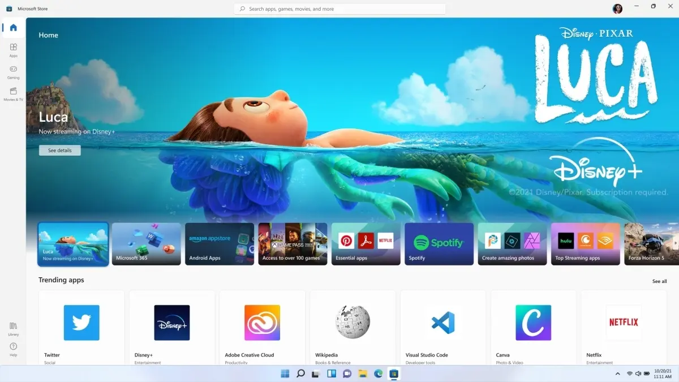The height and width of the screenshot is (382, 679).
Task: Open user profile avatar in title bar
Action: (x=617, y=8)
